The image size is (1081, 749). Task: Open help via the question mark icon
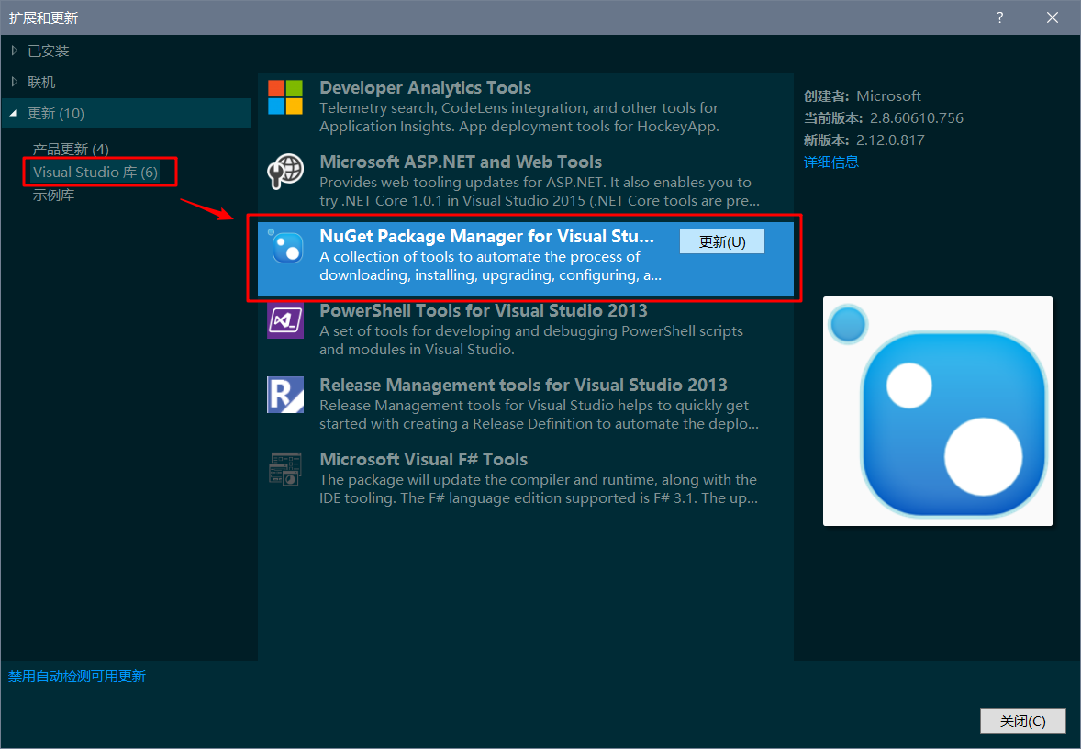tap(999, 17)
